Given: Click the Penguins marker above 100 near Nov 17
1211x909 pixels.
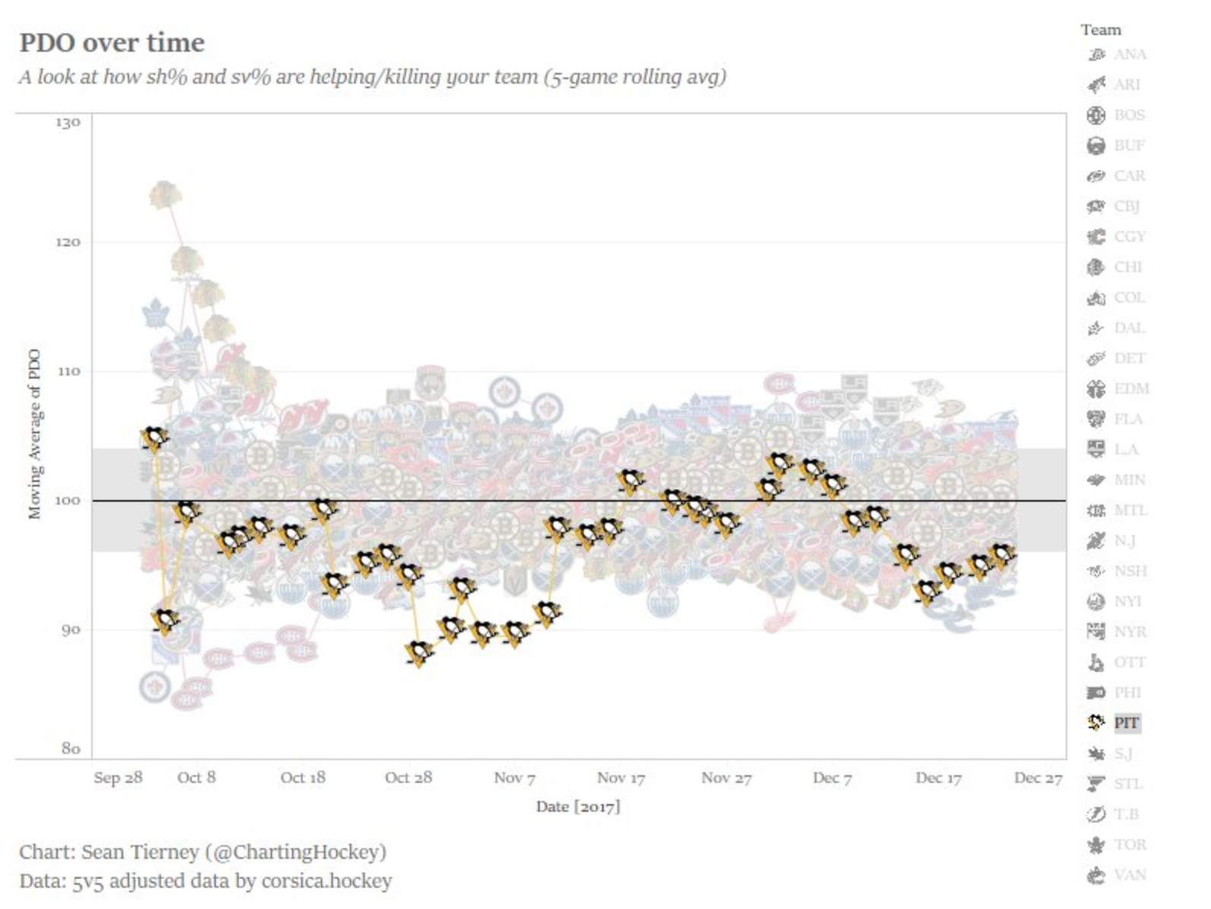Looking at the screenshot, I should (630, 481).
